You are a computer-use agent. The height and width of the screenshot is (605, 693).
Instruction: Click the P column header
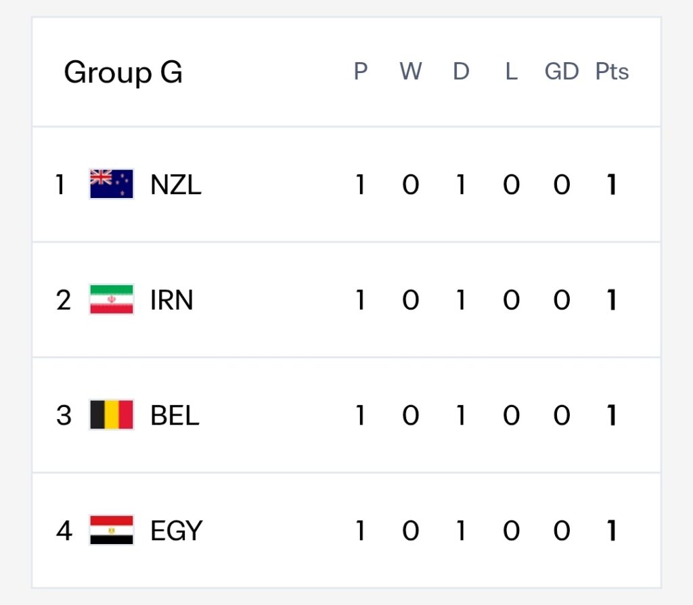pos(361,71)
